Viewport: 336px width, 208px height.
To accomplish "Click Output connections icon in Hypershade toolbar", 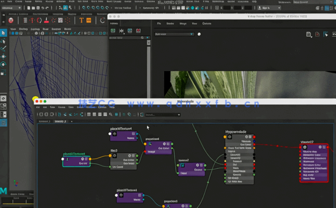I will click(51, 115).
